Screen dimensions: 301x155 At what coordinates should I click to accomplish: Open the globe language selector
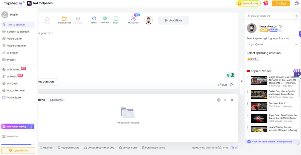[296, 3]
